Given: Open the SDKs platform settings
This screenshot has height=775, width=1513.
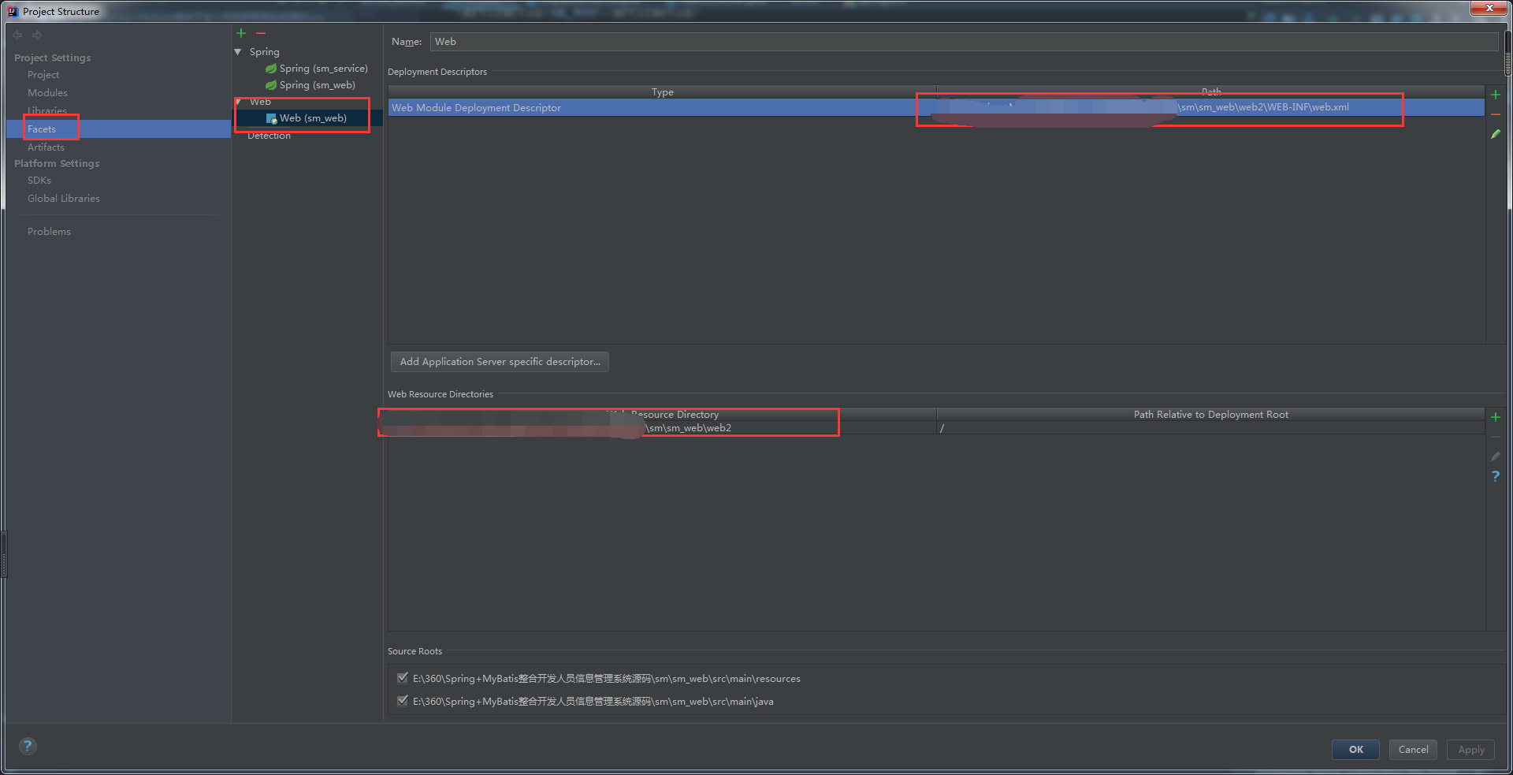Looking at the screenshot, I should pyautogui.click(x=39, y=181).
